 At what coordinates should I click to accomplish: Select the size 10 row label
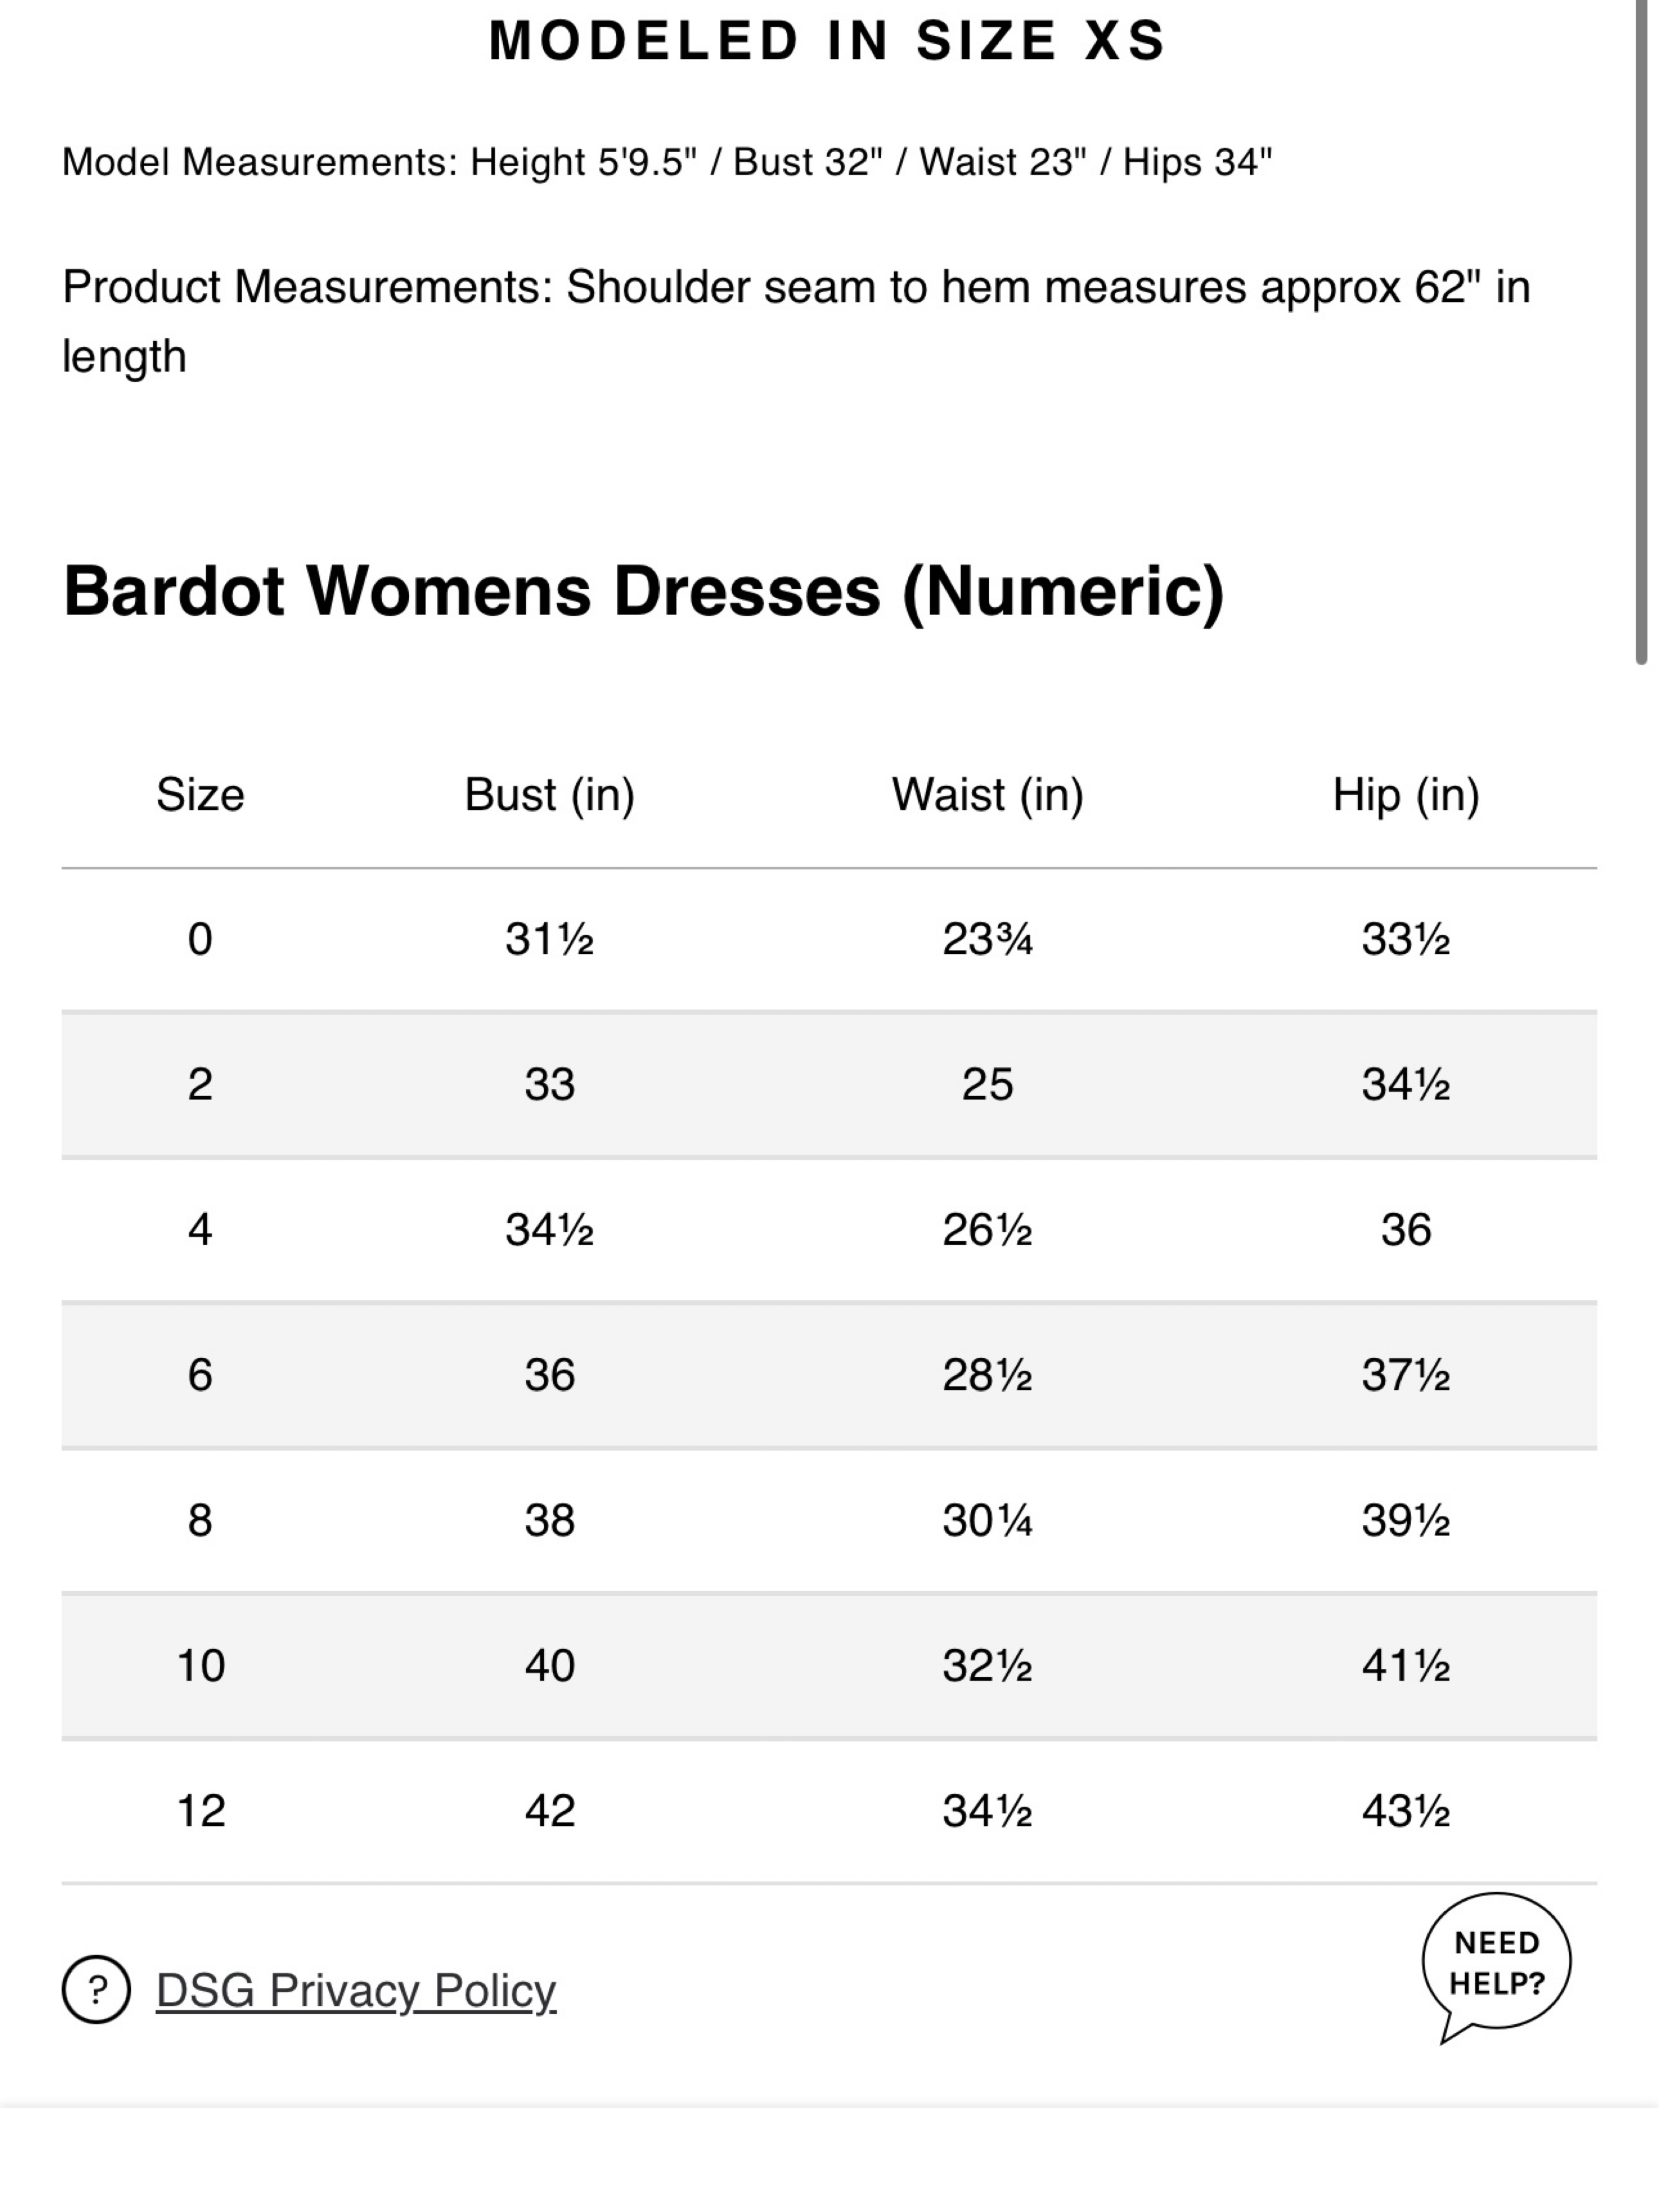tap(201, 1665)
